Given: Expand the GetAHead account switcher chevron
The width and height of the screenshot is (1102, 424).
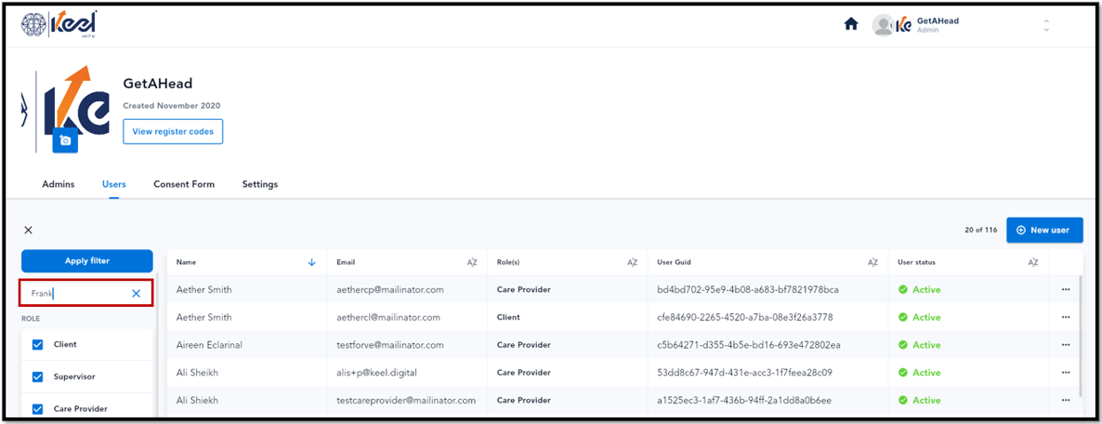Looking at the screenshot, I should click(x=1046, y=25).
